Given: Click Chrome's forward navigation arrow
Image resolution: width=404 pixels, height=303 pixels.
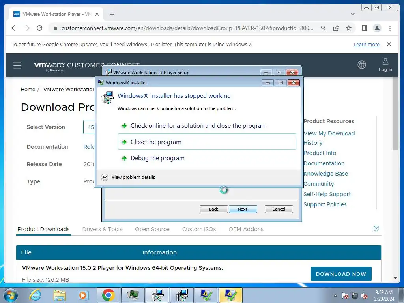Looking at the screenshot, I should (27, 28).
